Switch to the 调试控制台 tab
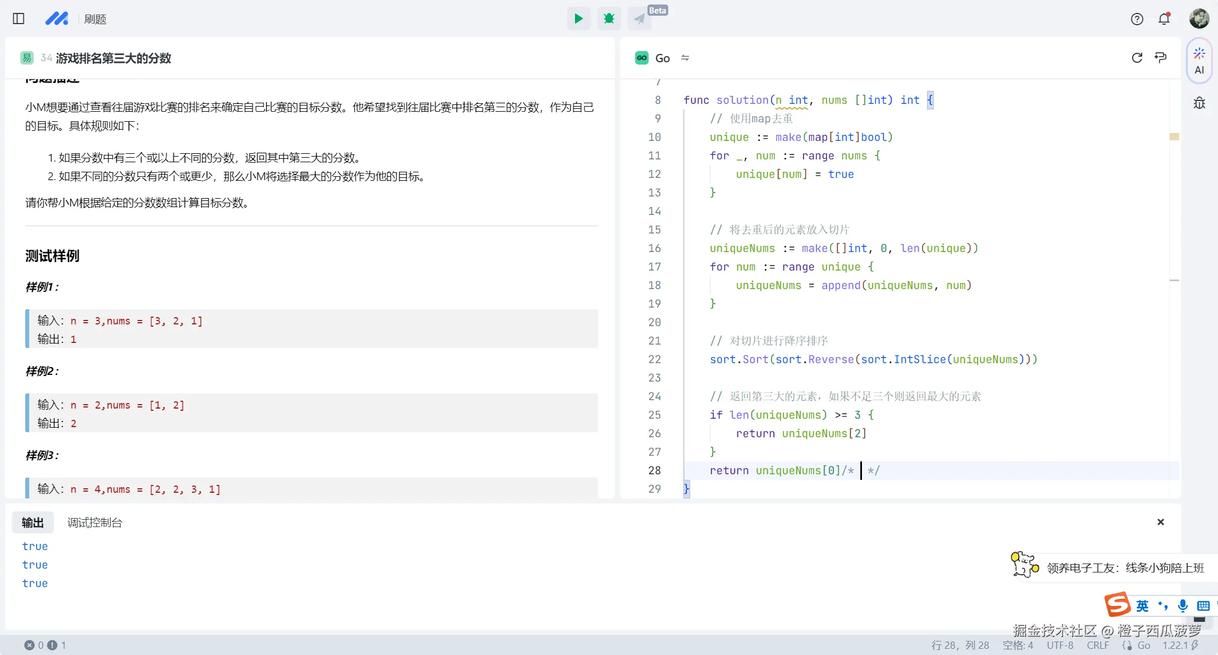This screenshot has width=1218, height=655. click(x=94, y=523)
